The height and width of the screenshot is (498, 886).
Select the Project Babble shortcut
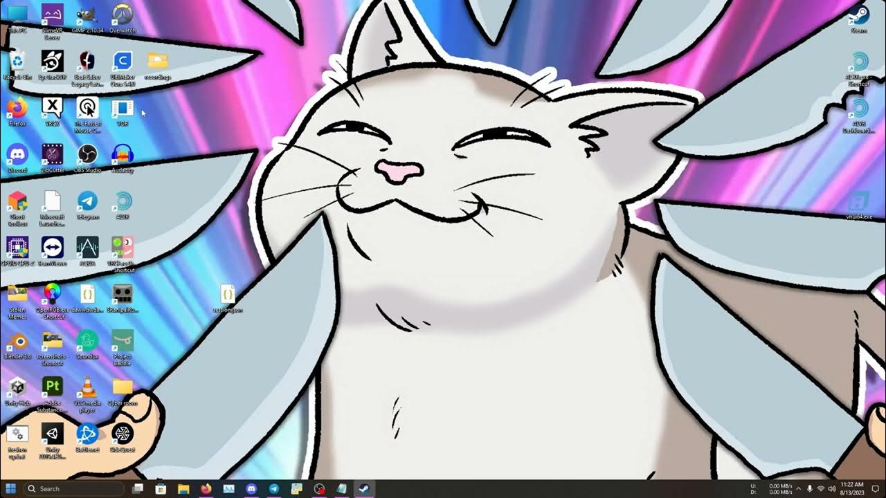pyautogui.click(x=123, y=347)
